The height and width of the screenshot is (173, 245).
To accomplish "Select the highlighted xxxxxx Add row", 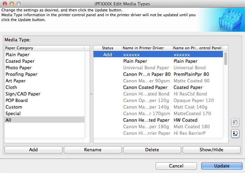I will tap(158, 54).
